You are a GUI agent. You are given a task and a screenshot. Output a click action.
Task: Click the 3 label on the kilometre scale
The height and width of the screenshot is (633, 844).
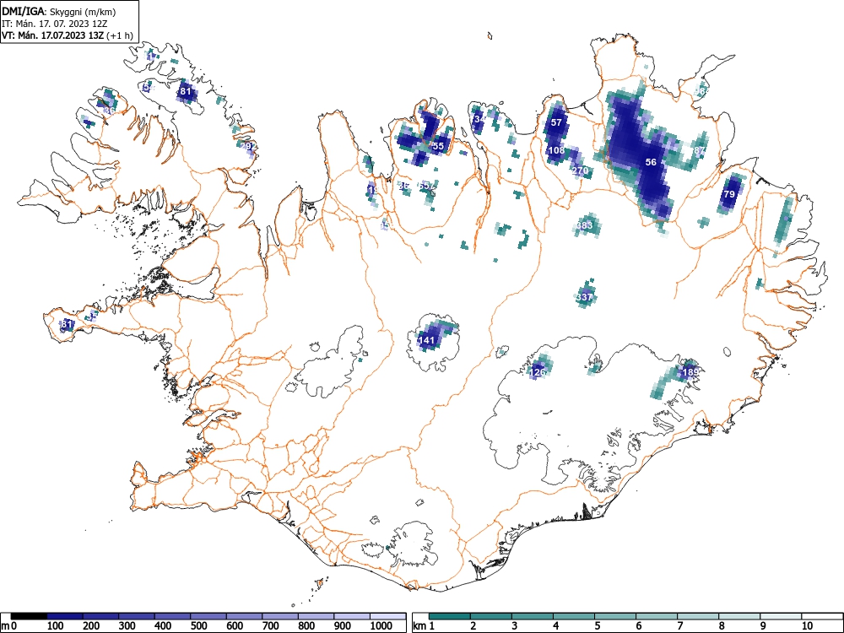point(515,626)
